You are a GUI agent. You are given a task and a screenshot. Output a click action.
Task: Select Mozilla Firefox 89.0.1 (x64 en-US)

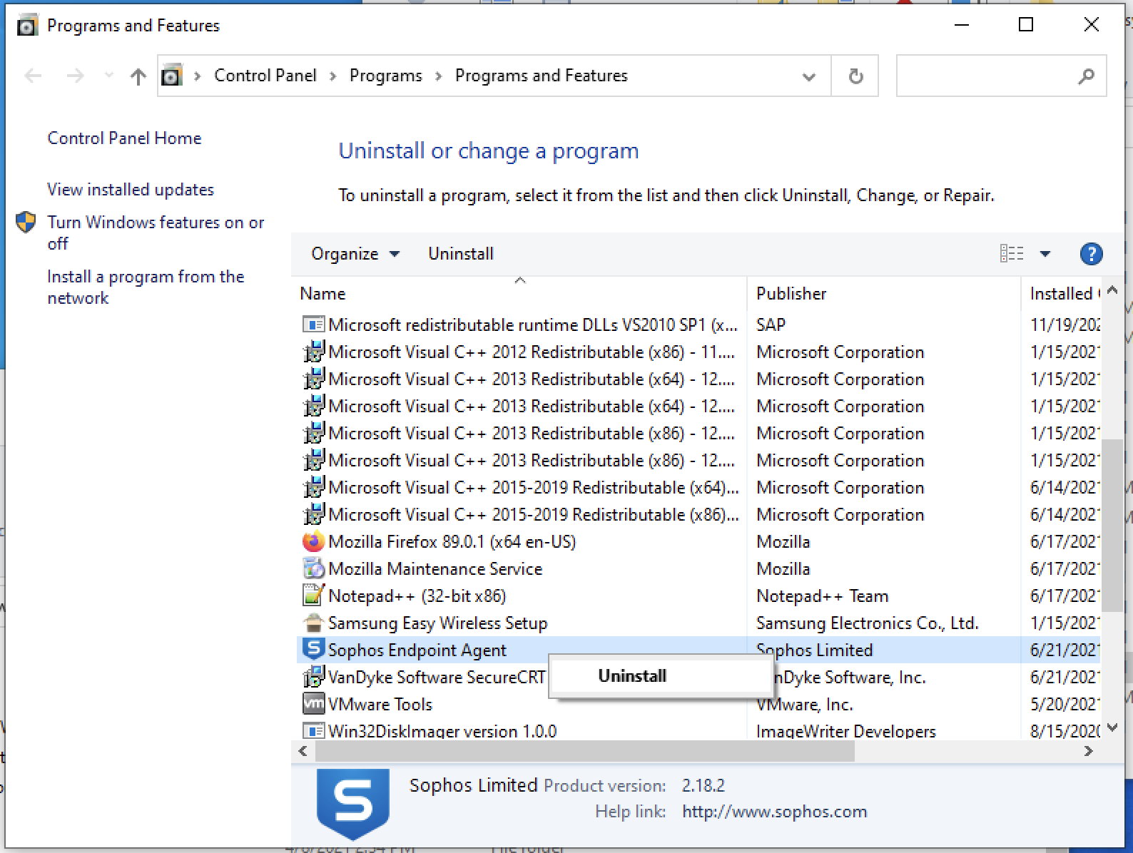pyautogui.click(x=698, y=542)
